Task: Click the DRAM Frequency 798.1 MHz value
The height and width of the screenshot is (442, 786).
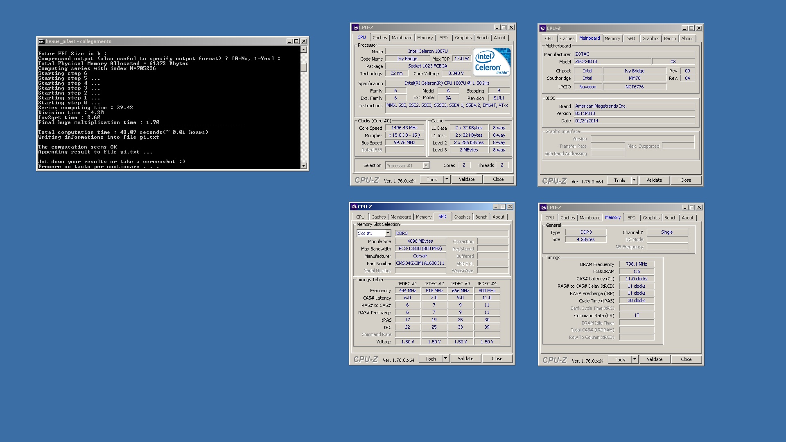Action: (637, 264)
